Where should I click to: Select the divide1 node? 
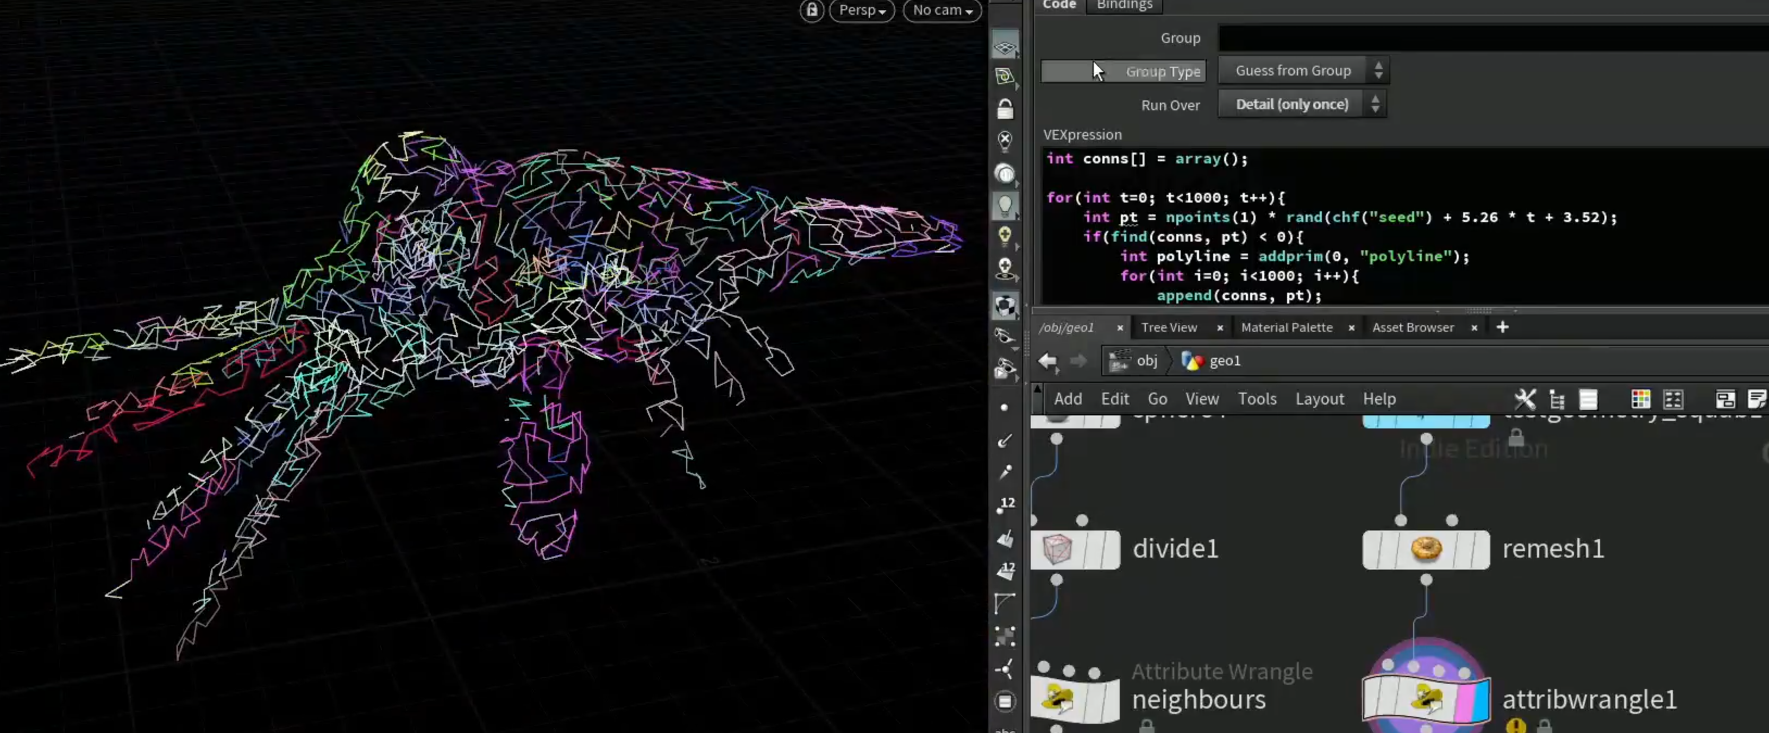coord(1075,549)
